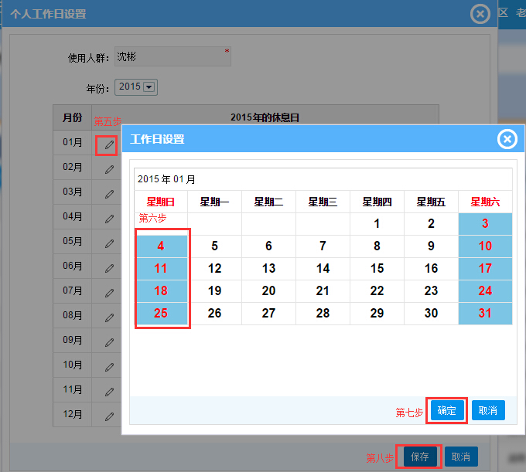Close the 个人工作日设置 window
The width and height of the screenshot is (526, 472).
coord(480,14)
